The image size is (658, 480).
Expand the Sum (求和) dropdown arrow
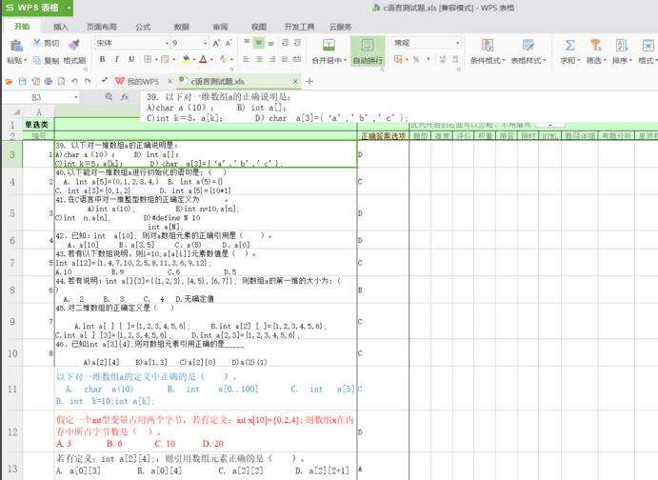(x=579, y=60)
